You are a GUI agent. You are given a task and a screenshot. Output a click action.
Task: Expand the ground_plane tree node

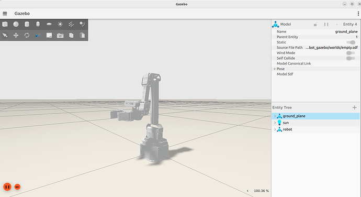point(275,116)
